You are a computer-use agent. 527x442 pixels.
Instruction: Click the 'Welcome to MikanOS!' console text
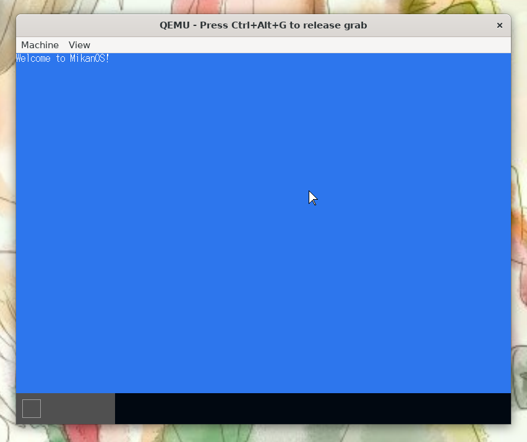tap(62, 59)
